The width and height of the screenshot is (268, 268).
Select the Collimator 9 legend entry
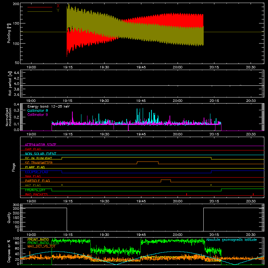click(x=38, y=115)
